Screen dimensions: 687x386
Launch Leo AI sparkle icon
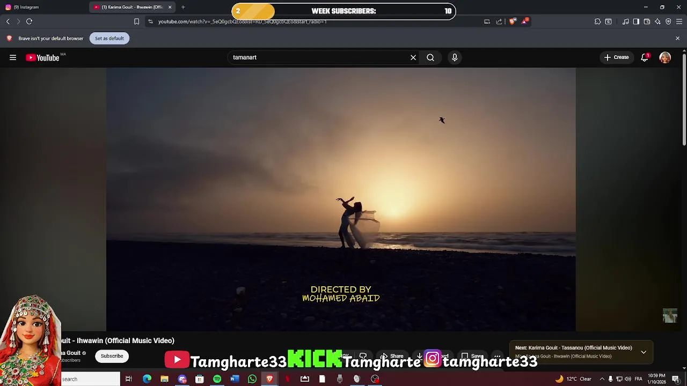coord(657,21)
